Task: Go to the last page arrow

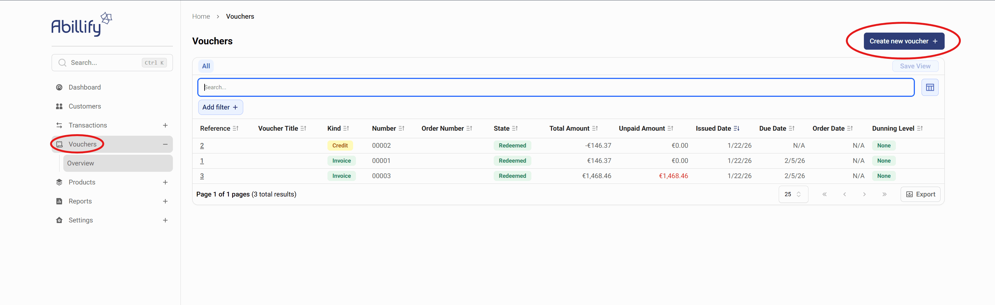Action: coord(884,194)
